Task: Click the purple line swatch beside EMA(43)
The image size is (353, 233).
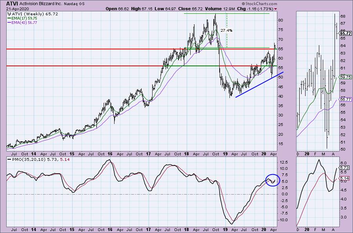Action: pos(9,22)
